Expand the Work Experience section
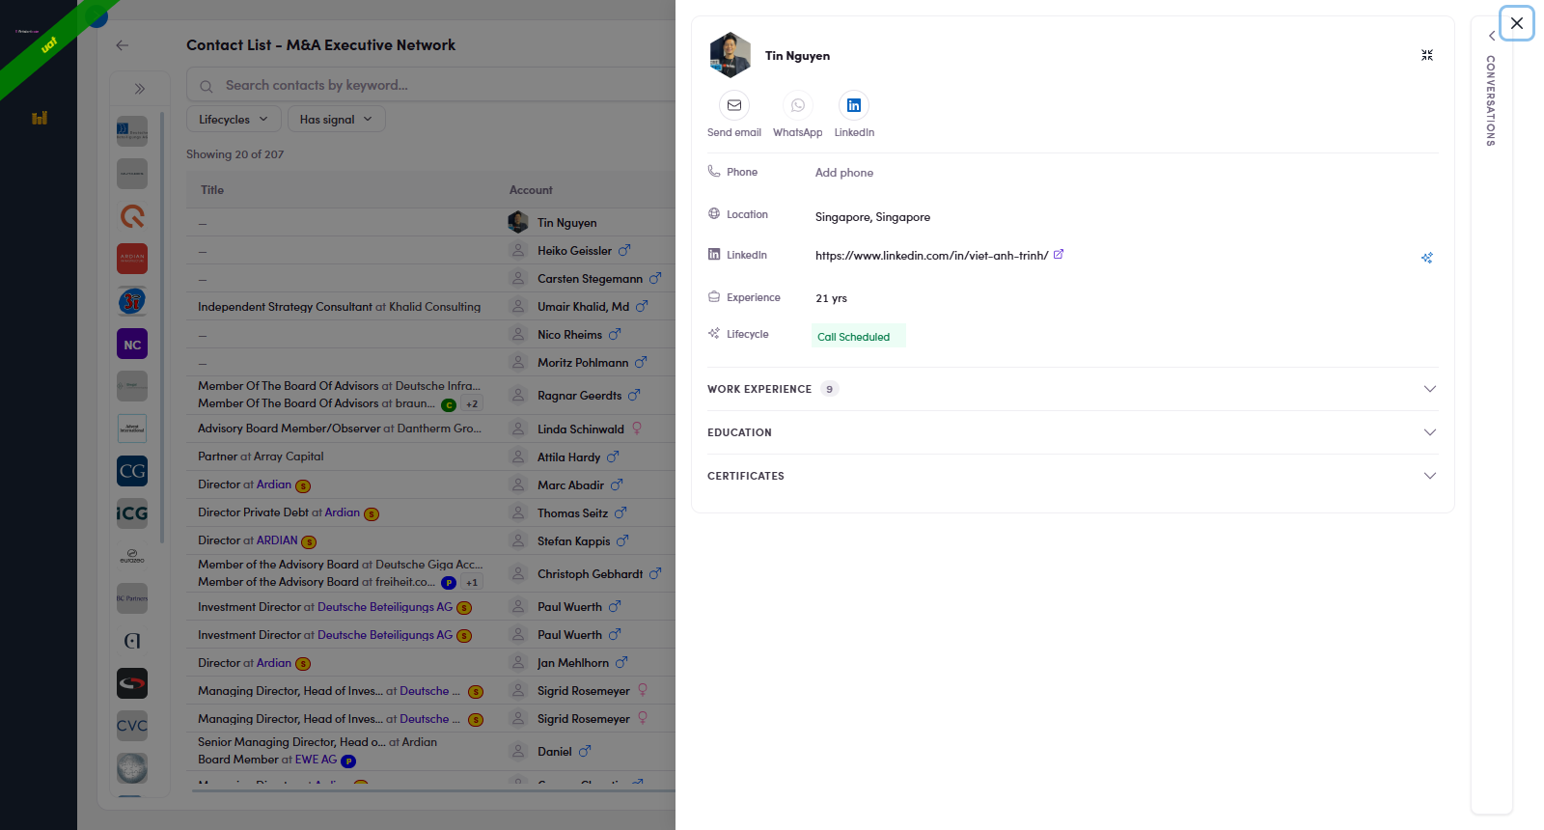Viewport: 1544px width, 830px height. click(x=1073, y=389)
